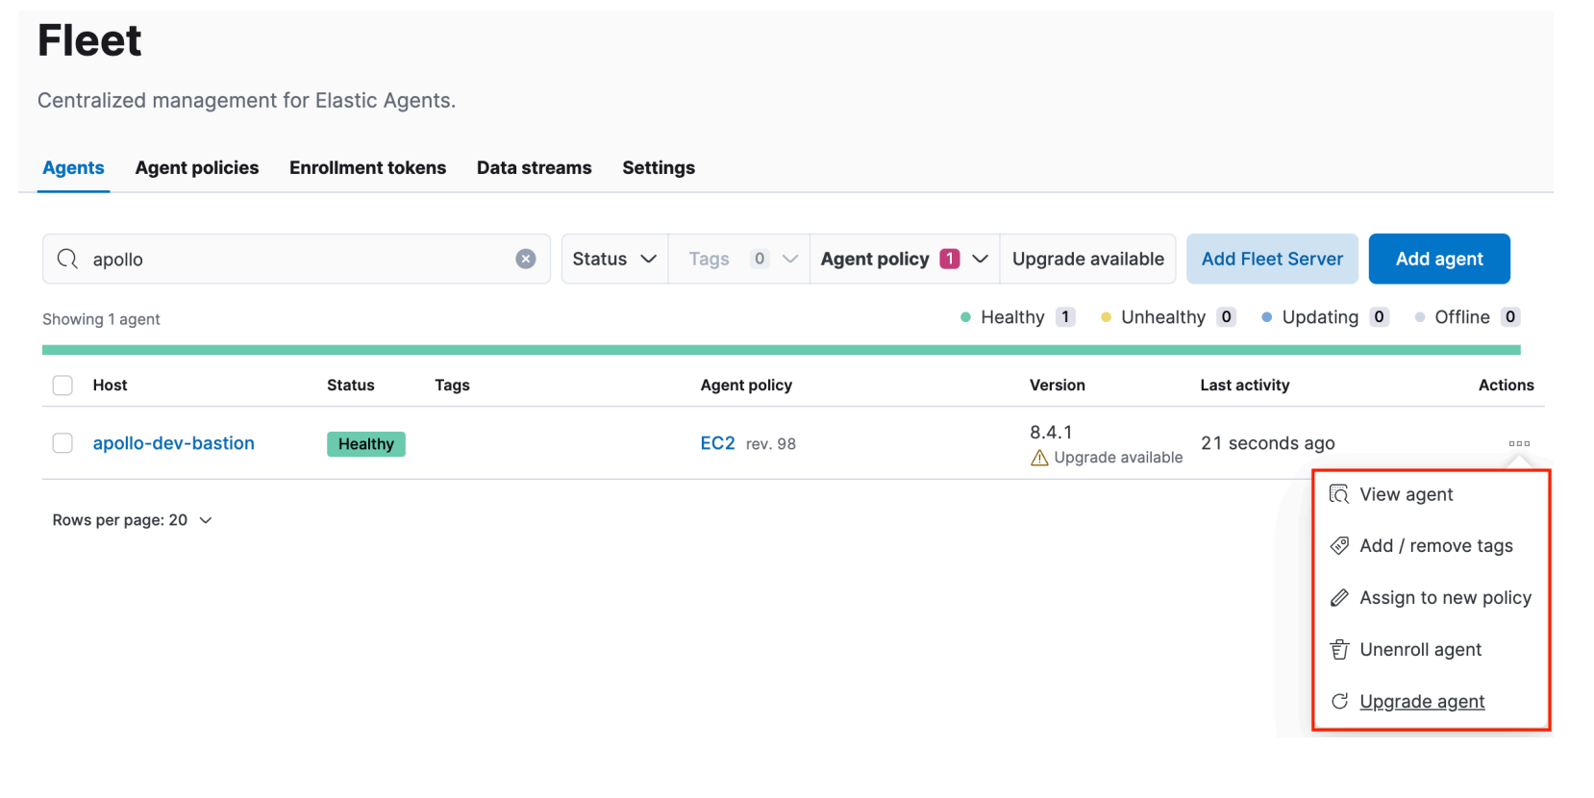The image size is (1594, 798).
Task: Open the EC2 agent policy link
Action: click(717, 443)
